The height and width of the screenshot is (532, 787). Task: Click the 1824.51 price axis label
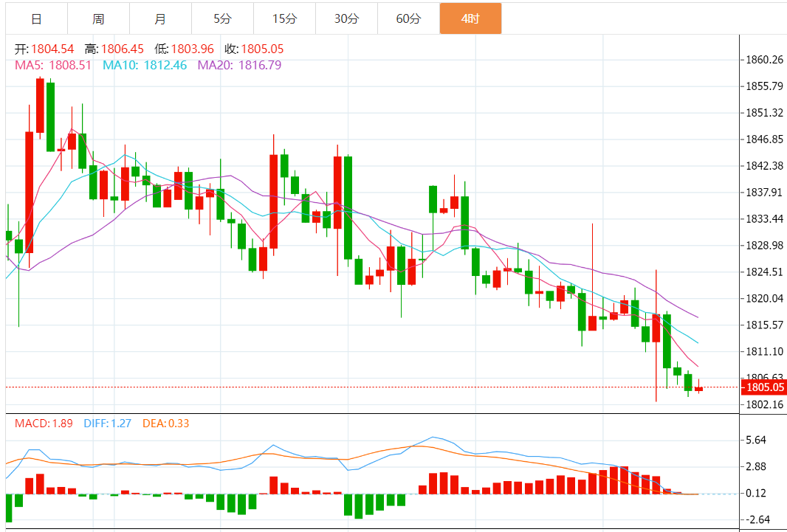(x=764, y=272)
